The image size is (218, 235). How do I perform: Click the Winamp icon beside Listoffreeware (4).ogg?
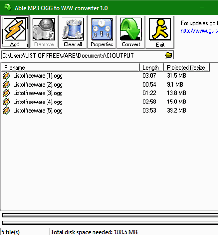point(6,102)
